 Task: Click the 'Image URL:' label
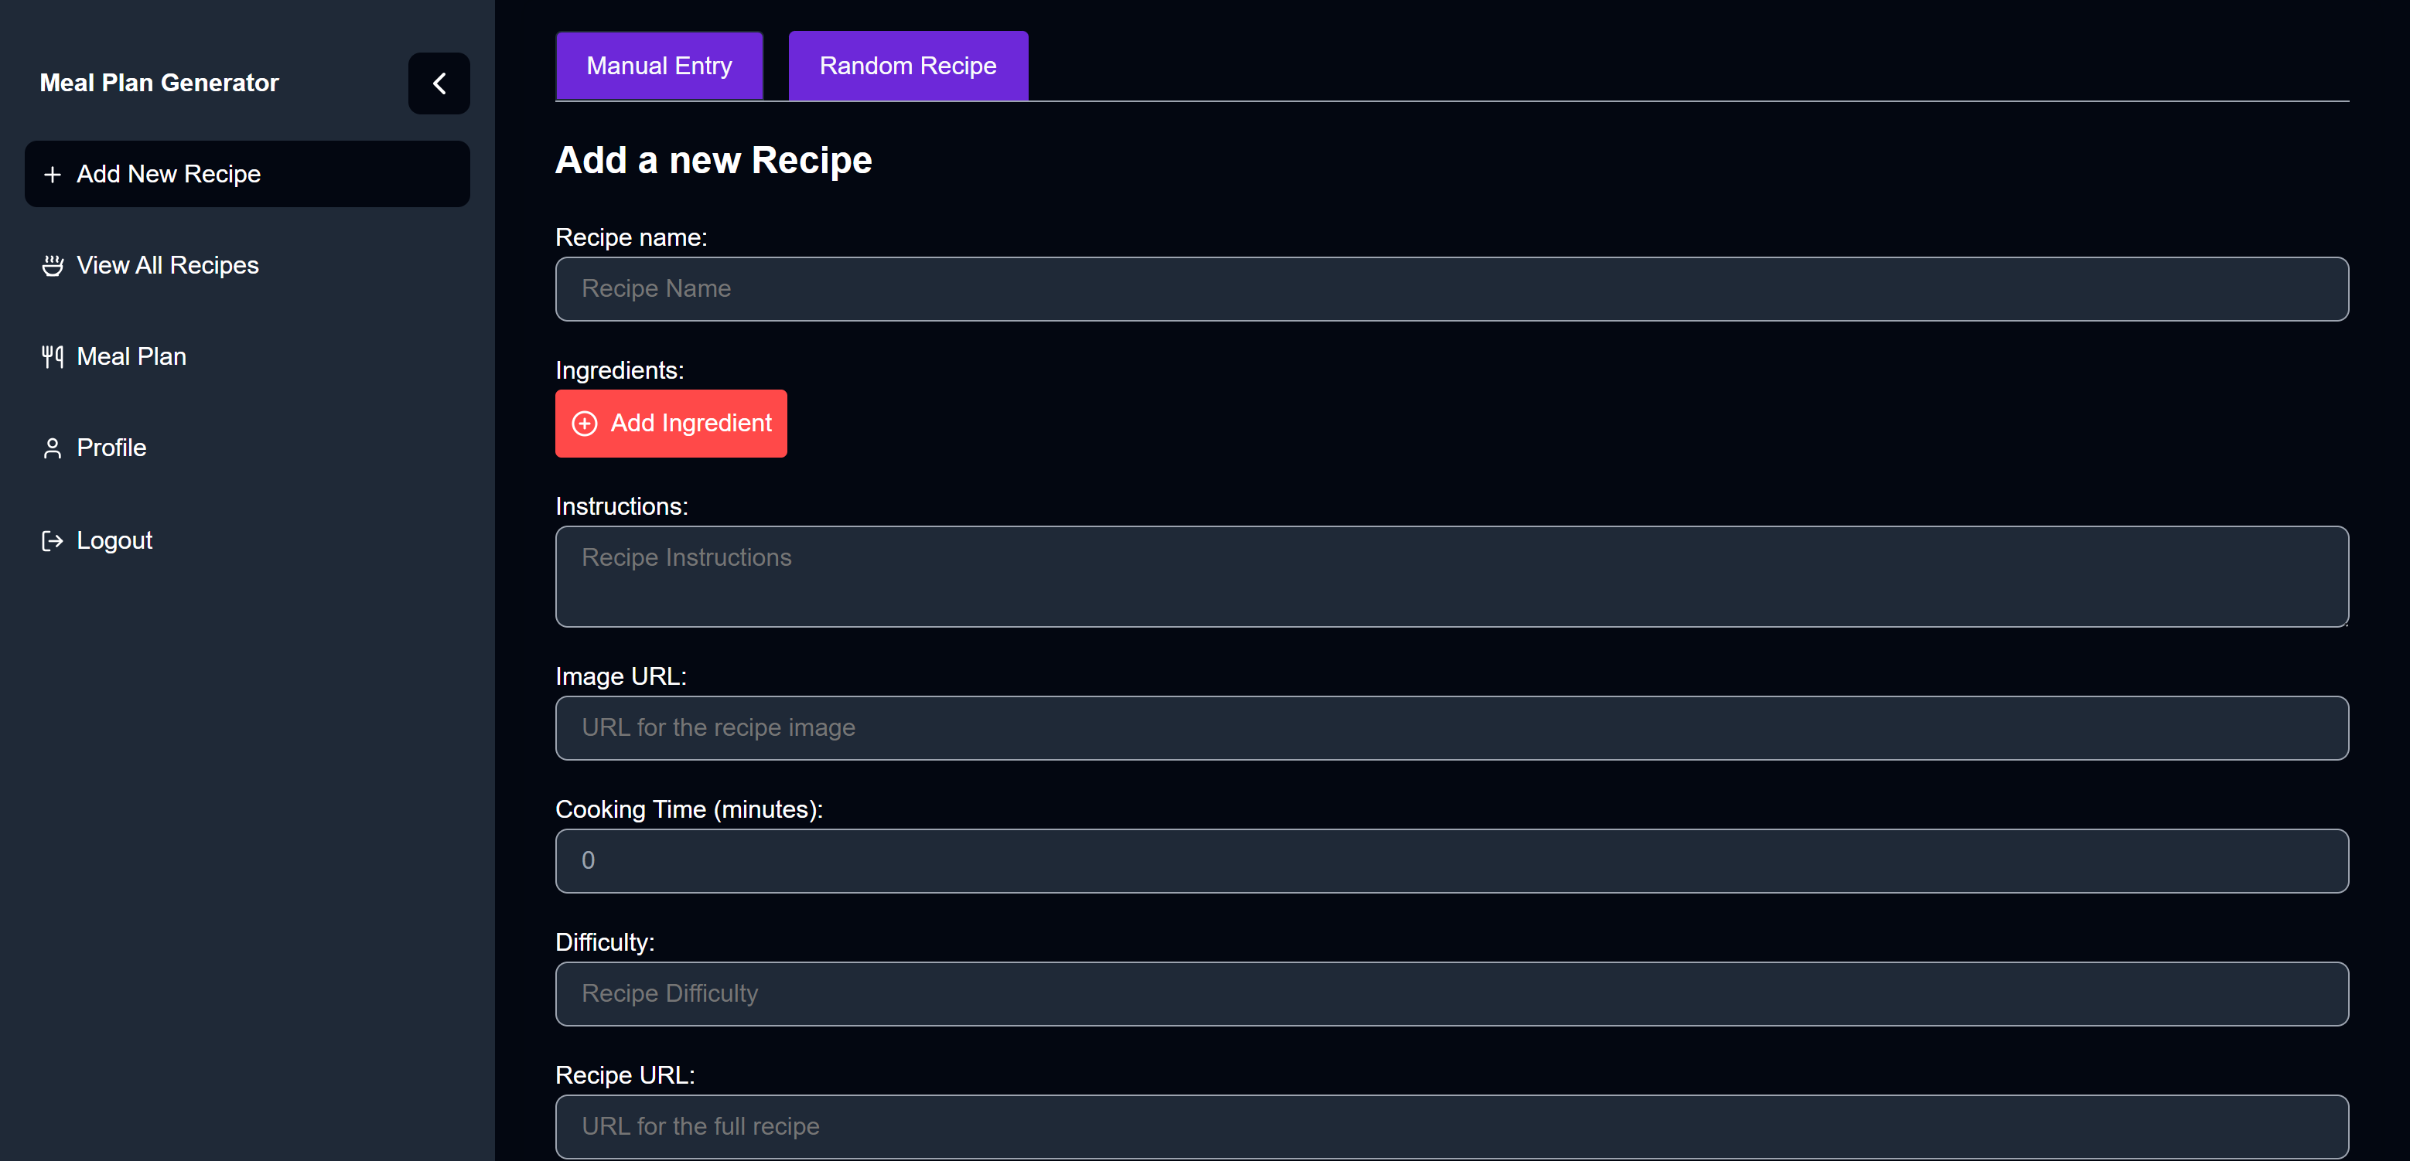pos(621,677)
